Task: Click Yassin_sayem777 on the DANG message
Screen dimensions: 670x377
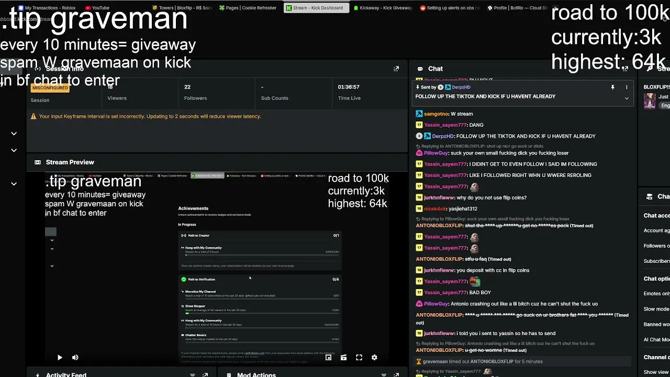Action: pyautogui.click(x=445, y=125)
